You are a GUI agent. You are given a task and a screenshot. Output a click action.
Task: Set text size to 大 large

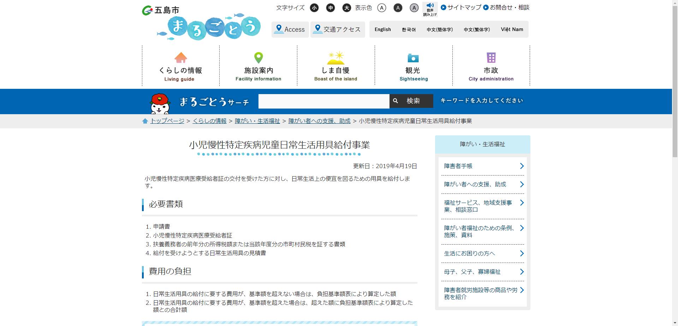click(346, 8)
